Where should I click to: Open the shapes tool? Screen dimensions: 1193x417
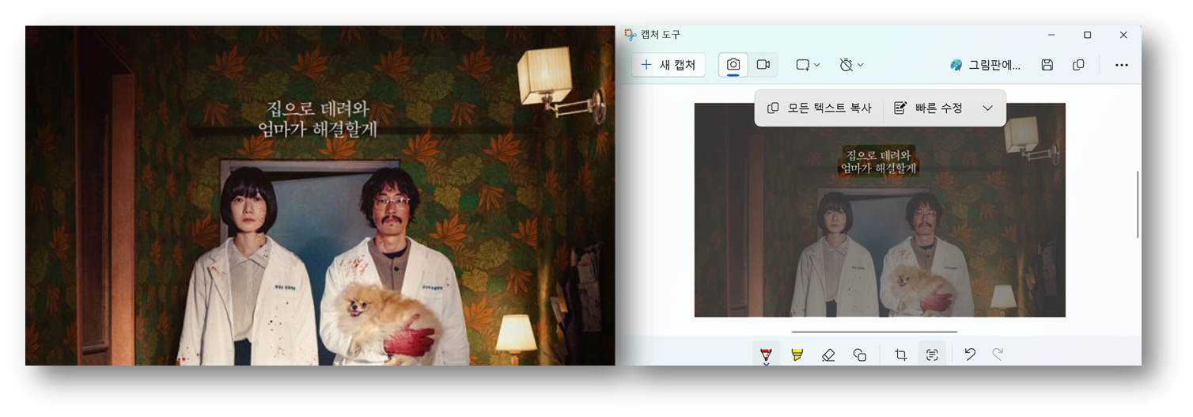(860, 354)
